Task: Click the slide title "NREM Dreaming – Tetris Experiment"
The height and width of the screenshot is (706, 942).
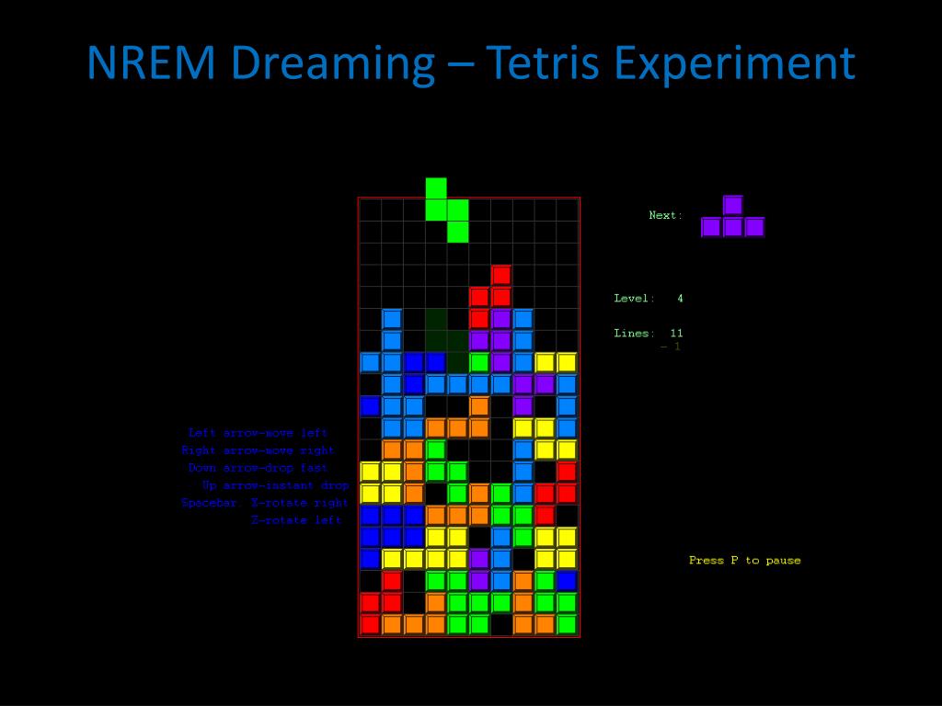Action: 471,63
